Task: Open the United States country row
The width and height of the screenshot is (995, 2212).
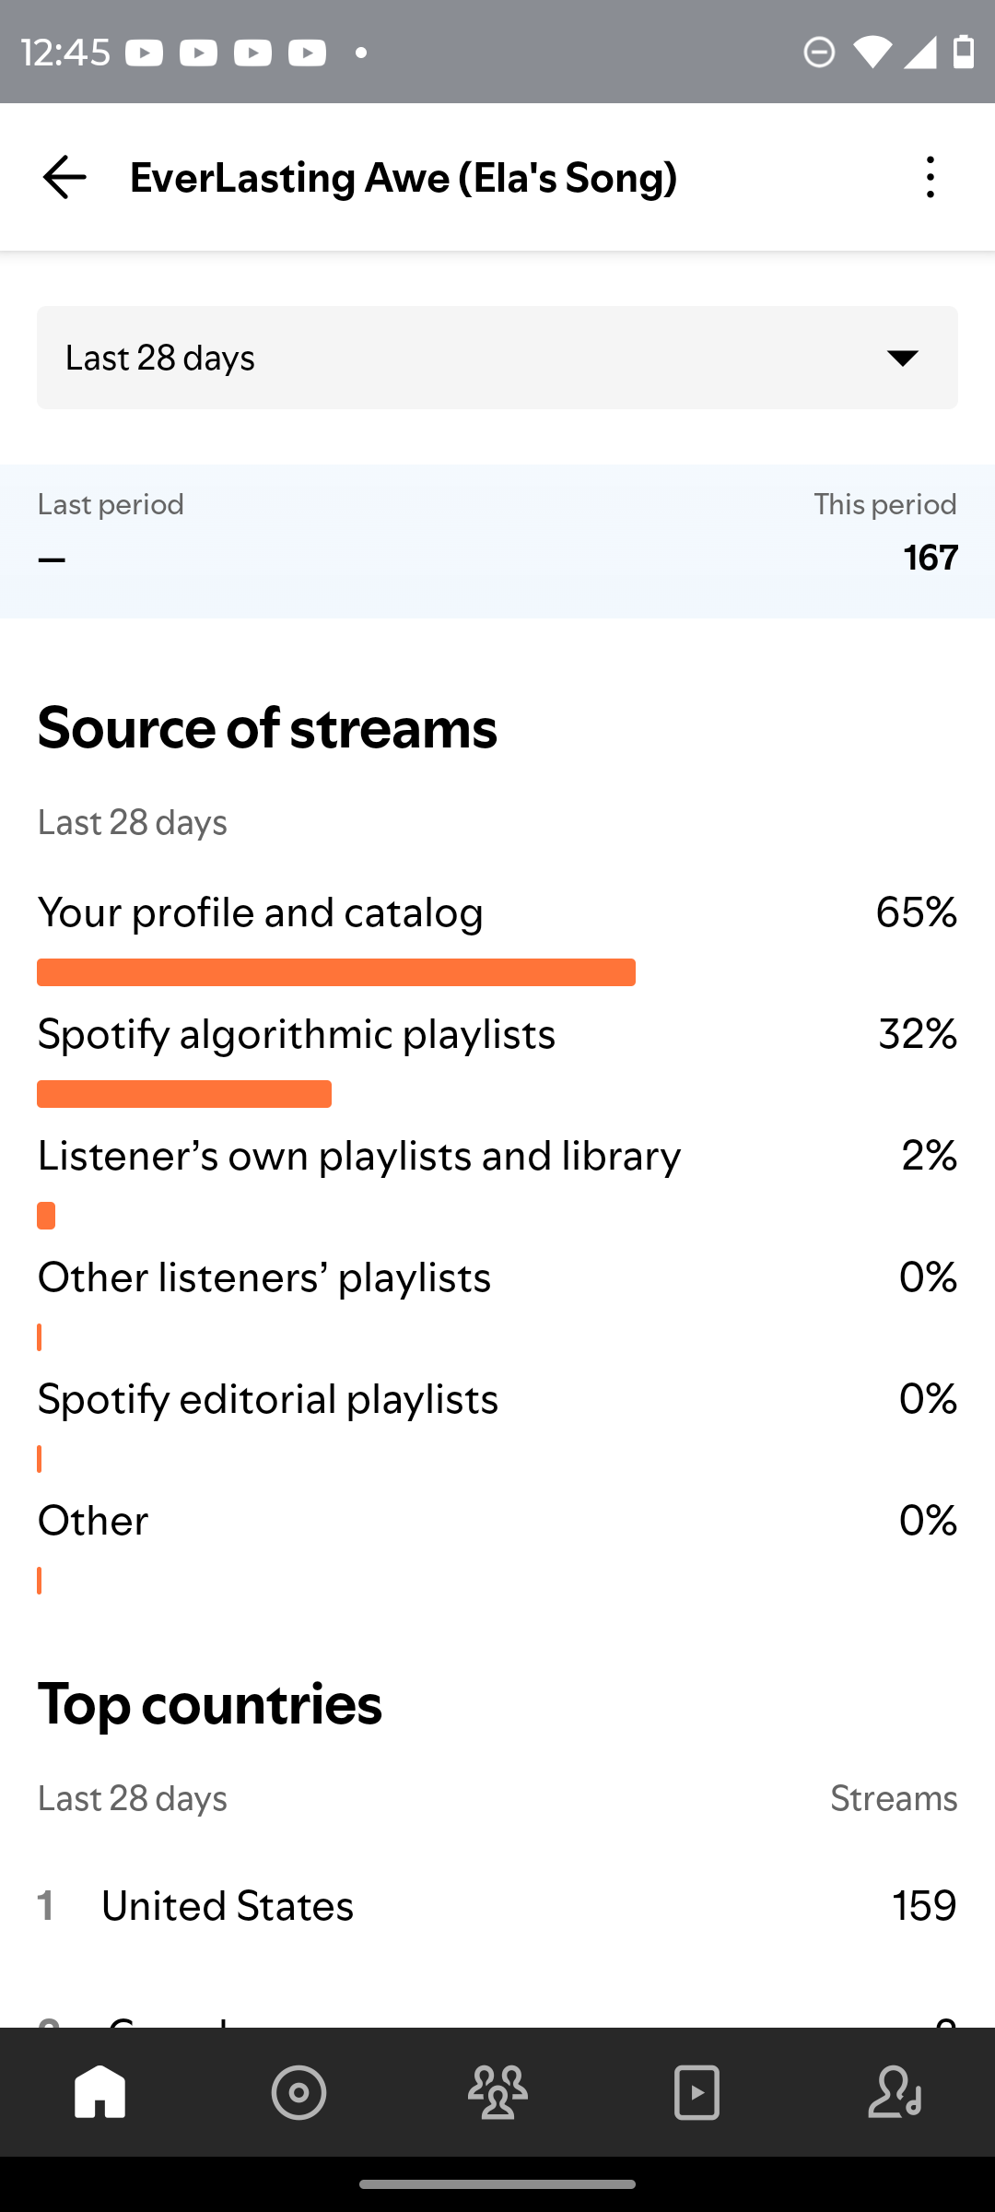Action: pyautogui.click(x=497, y=1905)
